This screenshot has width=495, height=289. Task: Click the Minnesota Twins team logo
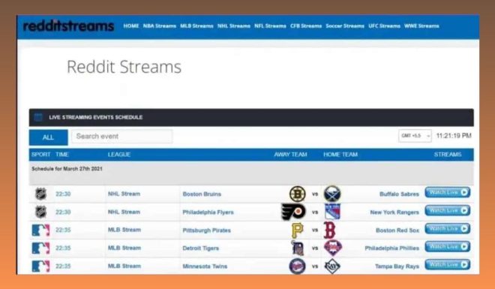pyautogui.click(x=298, y=266)
